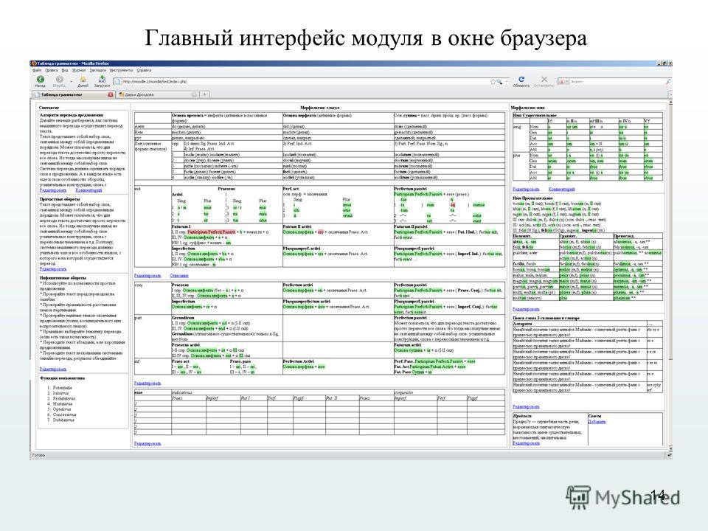This screenshot has height=531, width=708.
Task: Open the Справка menu
Action: pyautogui.click(x=144, y=71)
